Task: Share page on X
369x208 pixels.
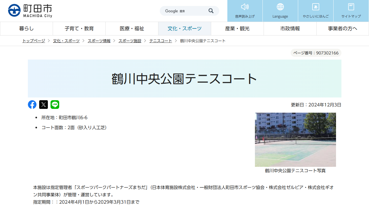Action: coord(44,105)
